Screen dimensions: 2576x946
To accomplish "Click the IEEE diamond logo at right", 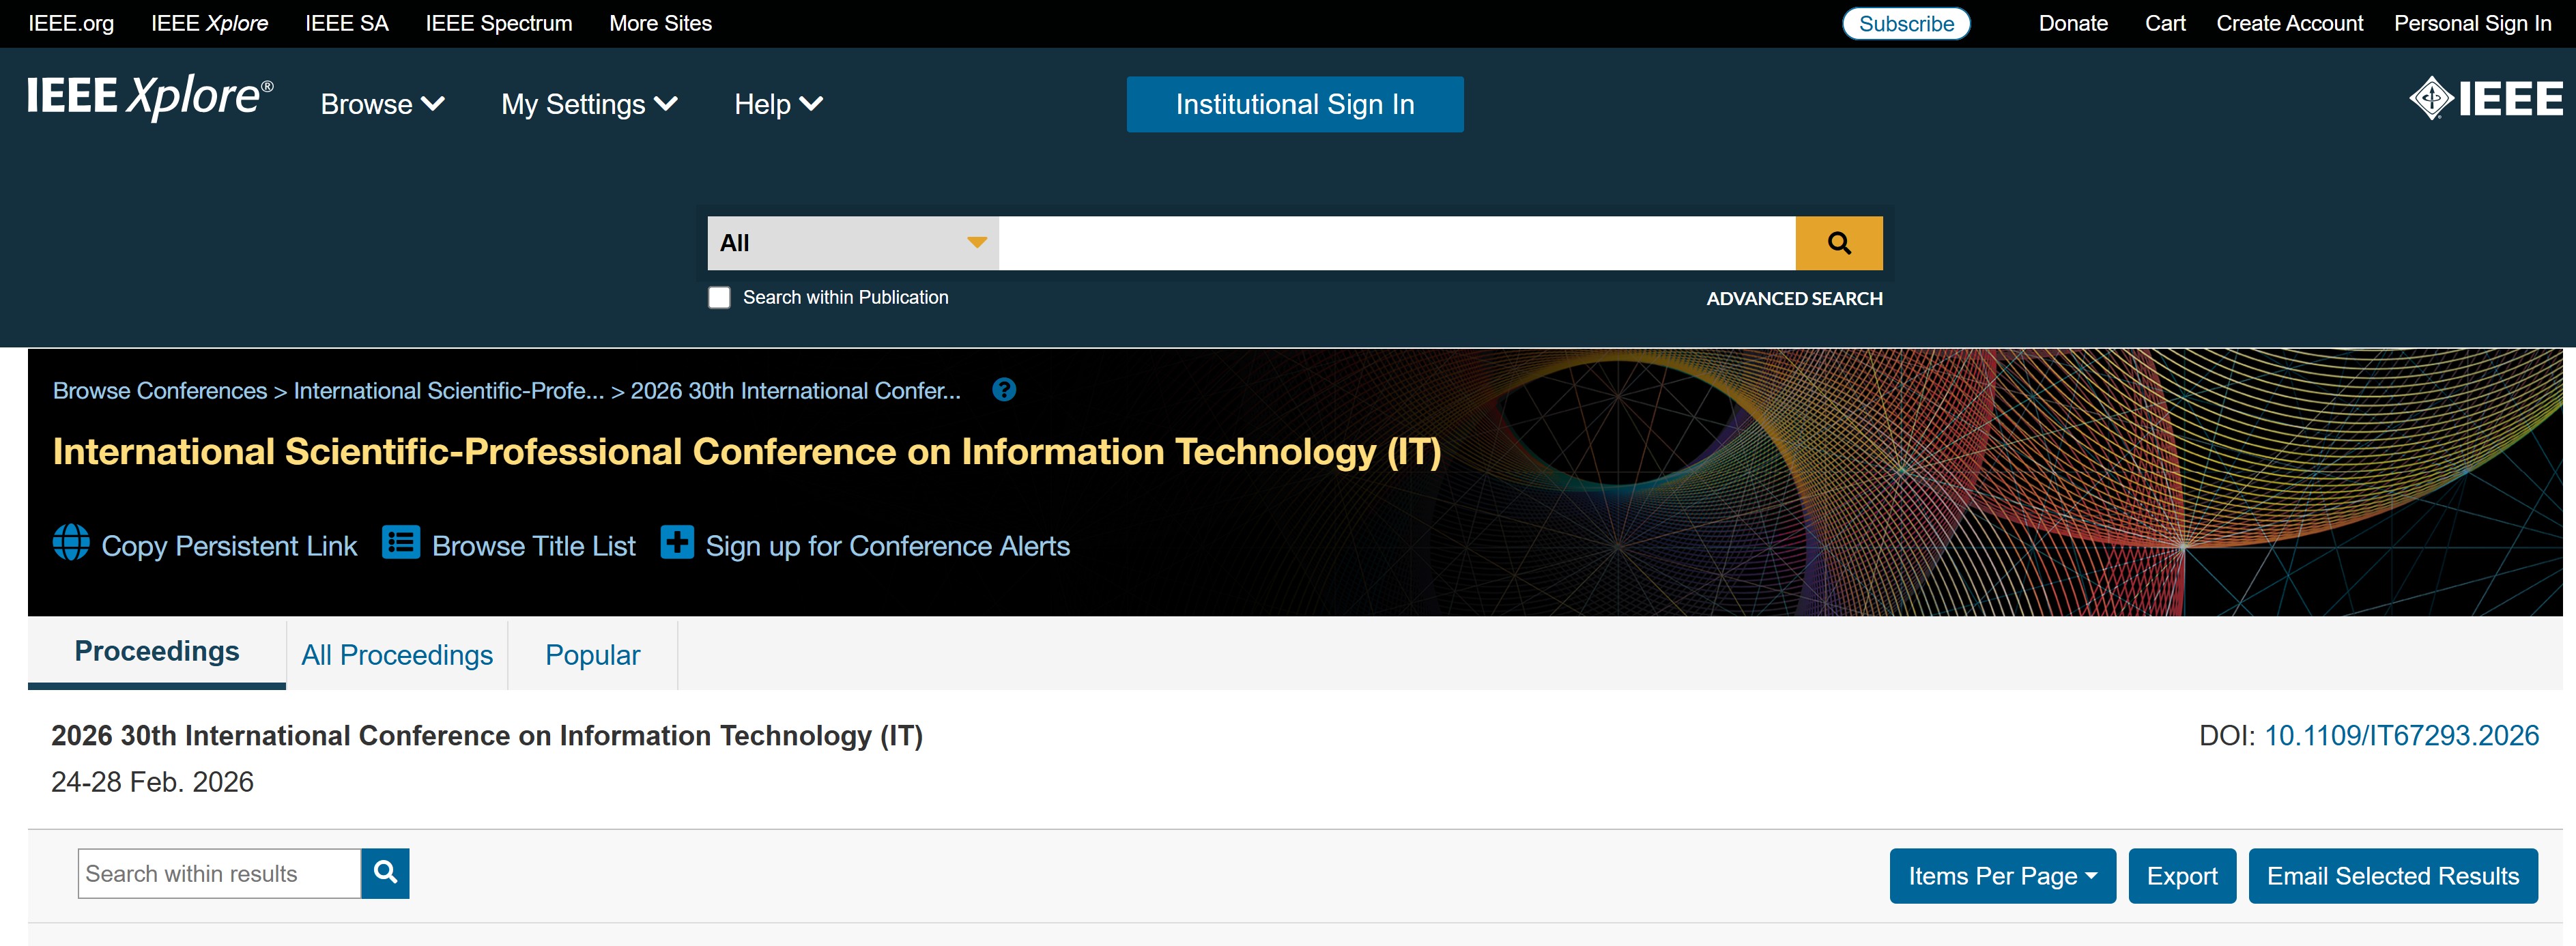I will pyautogui.click(x=2485, y=98).
